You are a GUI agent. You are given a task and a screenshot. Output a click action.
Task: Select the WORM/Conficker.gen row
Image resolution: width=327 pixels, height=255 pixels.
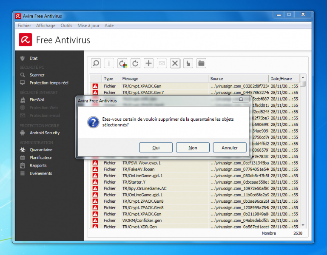click(195, 221)
